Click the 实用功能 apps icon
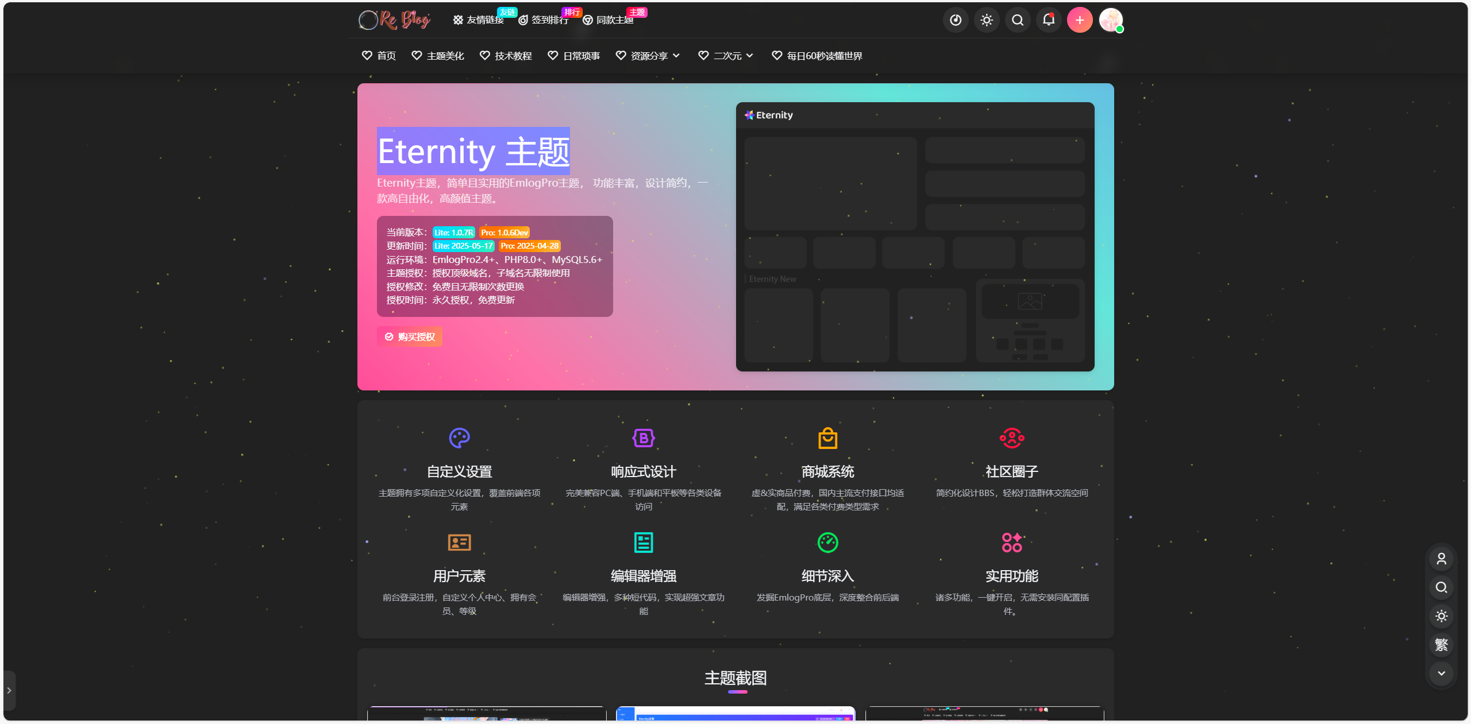 [x=1012, y=543]
